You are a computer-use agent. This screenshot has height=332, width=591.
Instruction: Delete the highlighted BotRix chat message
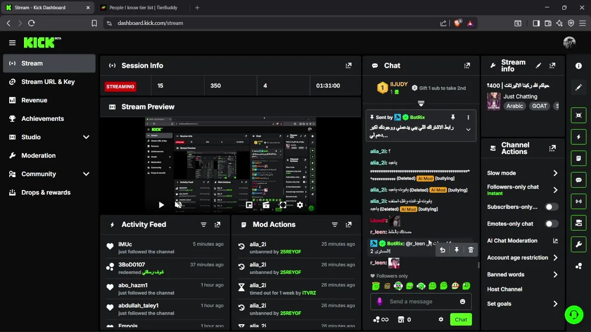click(470, 250)
